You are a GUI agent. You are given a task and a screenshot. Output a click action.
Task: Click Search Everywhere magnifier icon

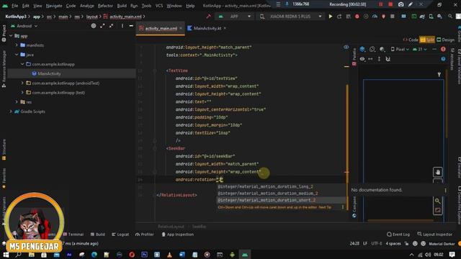tap(450, 17)
